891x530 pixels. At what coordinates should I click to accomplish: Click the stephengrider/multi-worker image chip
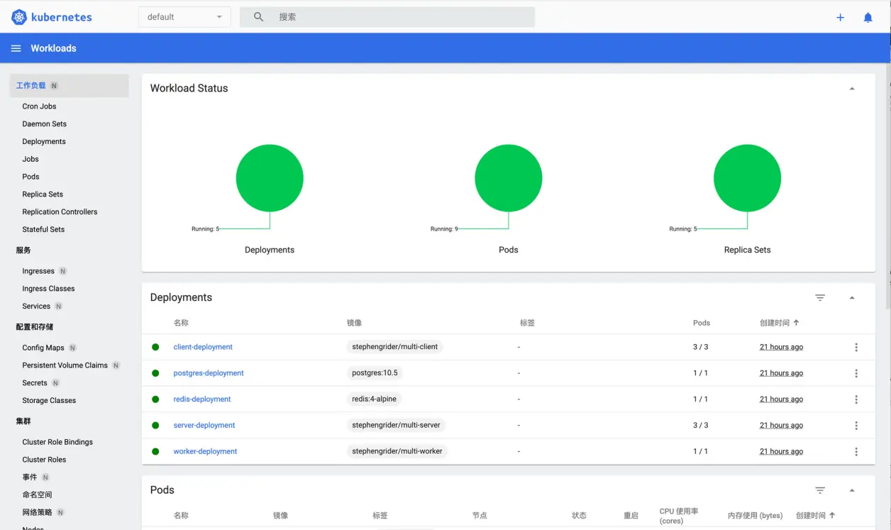click(x=397, y=451)
